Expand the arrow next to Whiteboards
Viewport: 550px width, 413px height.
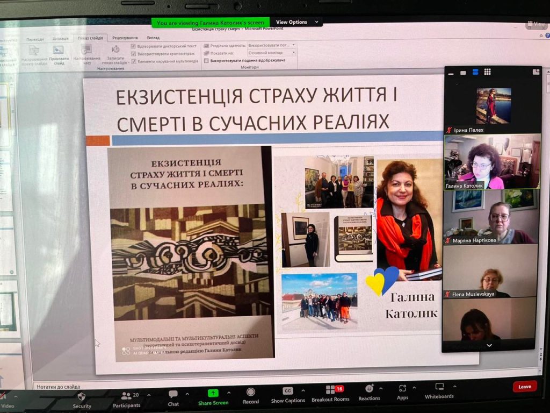pyautogui.click(x=454, y=386)
